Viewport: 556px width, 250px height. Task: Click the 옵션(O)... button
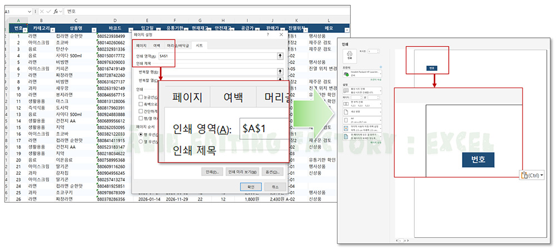click(272, 171)
